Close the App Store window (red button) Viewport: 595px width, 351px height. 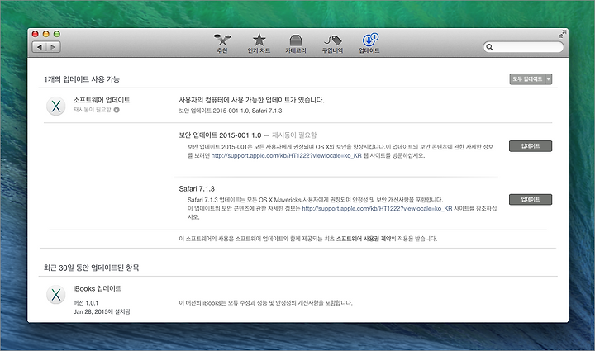coord(36,34)
